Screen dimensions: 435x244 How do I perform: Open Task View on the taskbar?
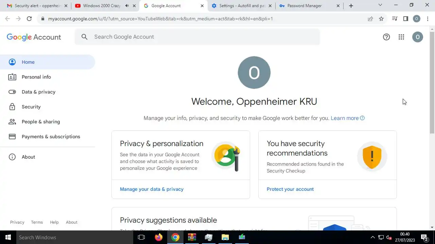[x=141, y=237]
